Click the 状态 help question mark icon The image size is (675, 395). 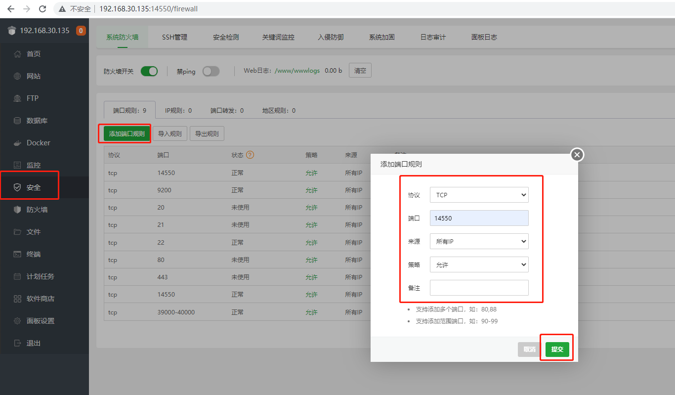click(x=250, y=155)
